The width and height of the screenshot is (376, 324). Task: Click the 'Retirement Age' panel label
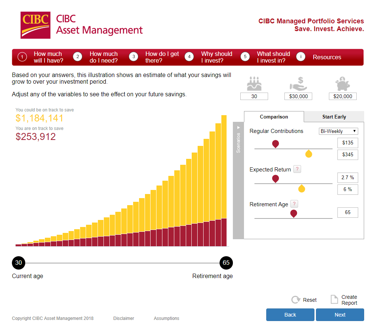coord(268,204)
